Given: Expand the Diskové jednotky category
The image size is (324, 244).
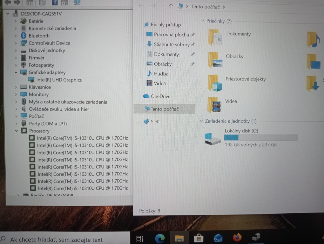Looking at the screenshot, I should (16, 50).
